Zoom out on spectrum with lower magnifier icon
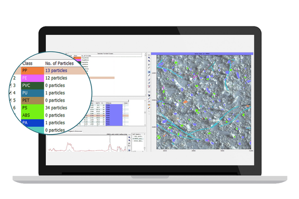Screen dimensions: 299x199 (129, 140)
